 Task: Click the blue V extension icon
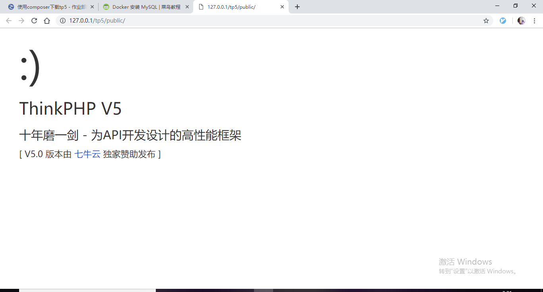point(503,20)
